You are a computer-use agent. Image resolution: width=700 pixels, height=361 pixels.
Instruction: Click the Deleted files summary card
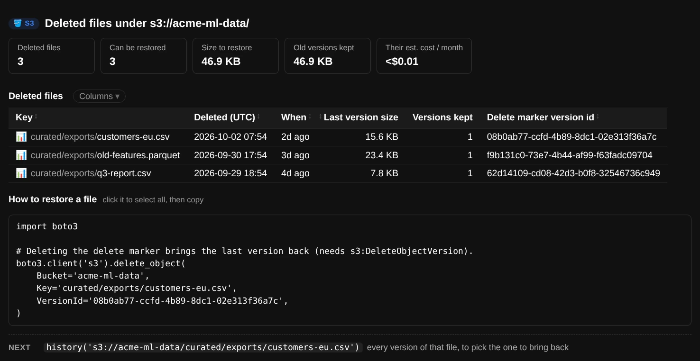tap(52, 56)
